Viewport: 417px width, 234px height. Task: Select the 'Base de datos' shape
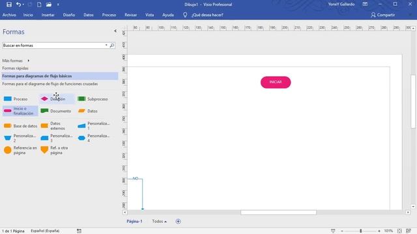tap(20, 125)
